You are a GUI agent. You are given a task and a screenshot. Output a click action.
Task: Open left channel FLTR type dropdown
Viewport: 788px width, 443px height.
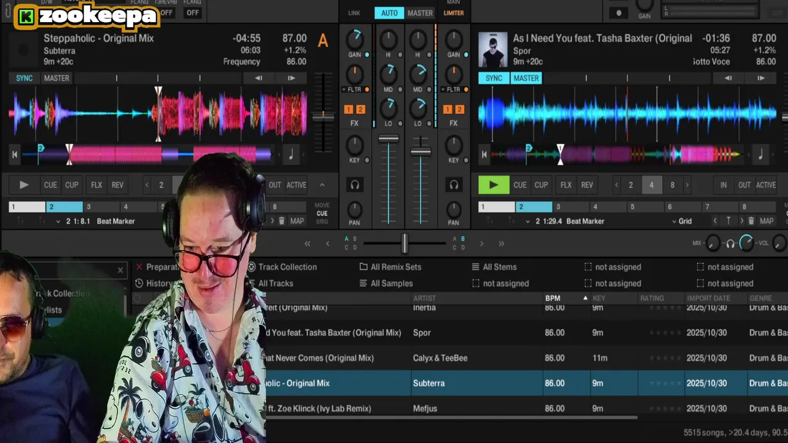344,90
